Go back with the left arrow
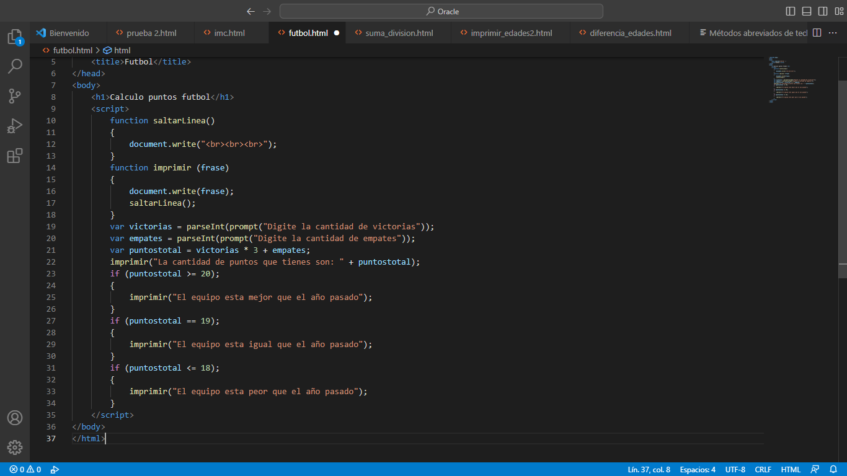 tap(251, 11)
